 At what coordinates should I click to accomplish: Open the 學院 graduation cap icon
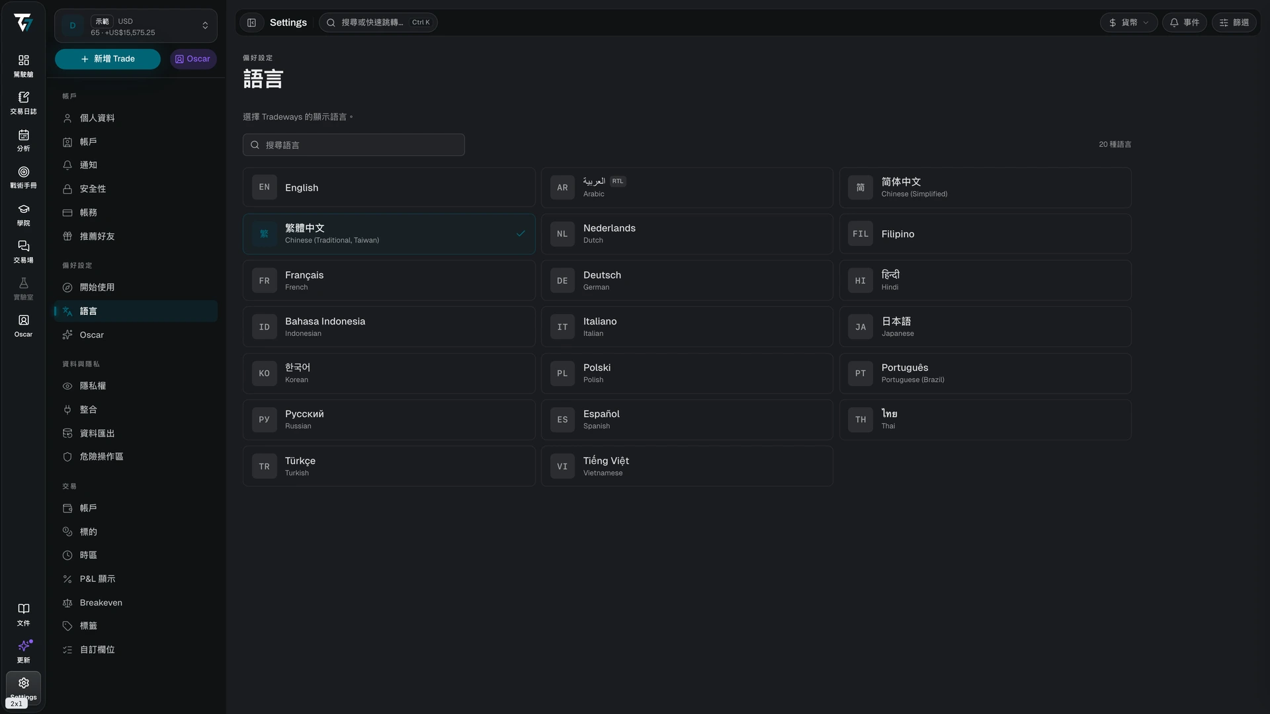[23, 215]
